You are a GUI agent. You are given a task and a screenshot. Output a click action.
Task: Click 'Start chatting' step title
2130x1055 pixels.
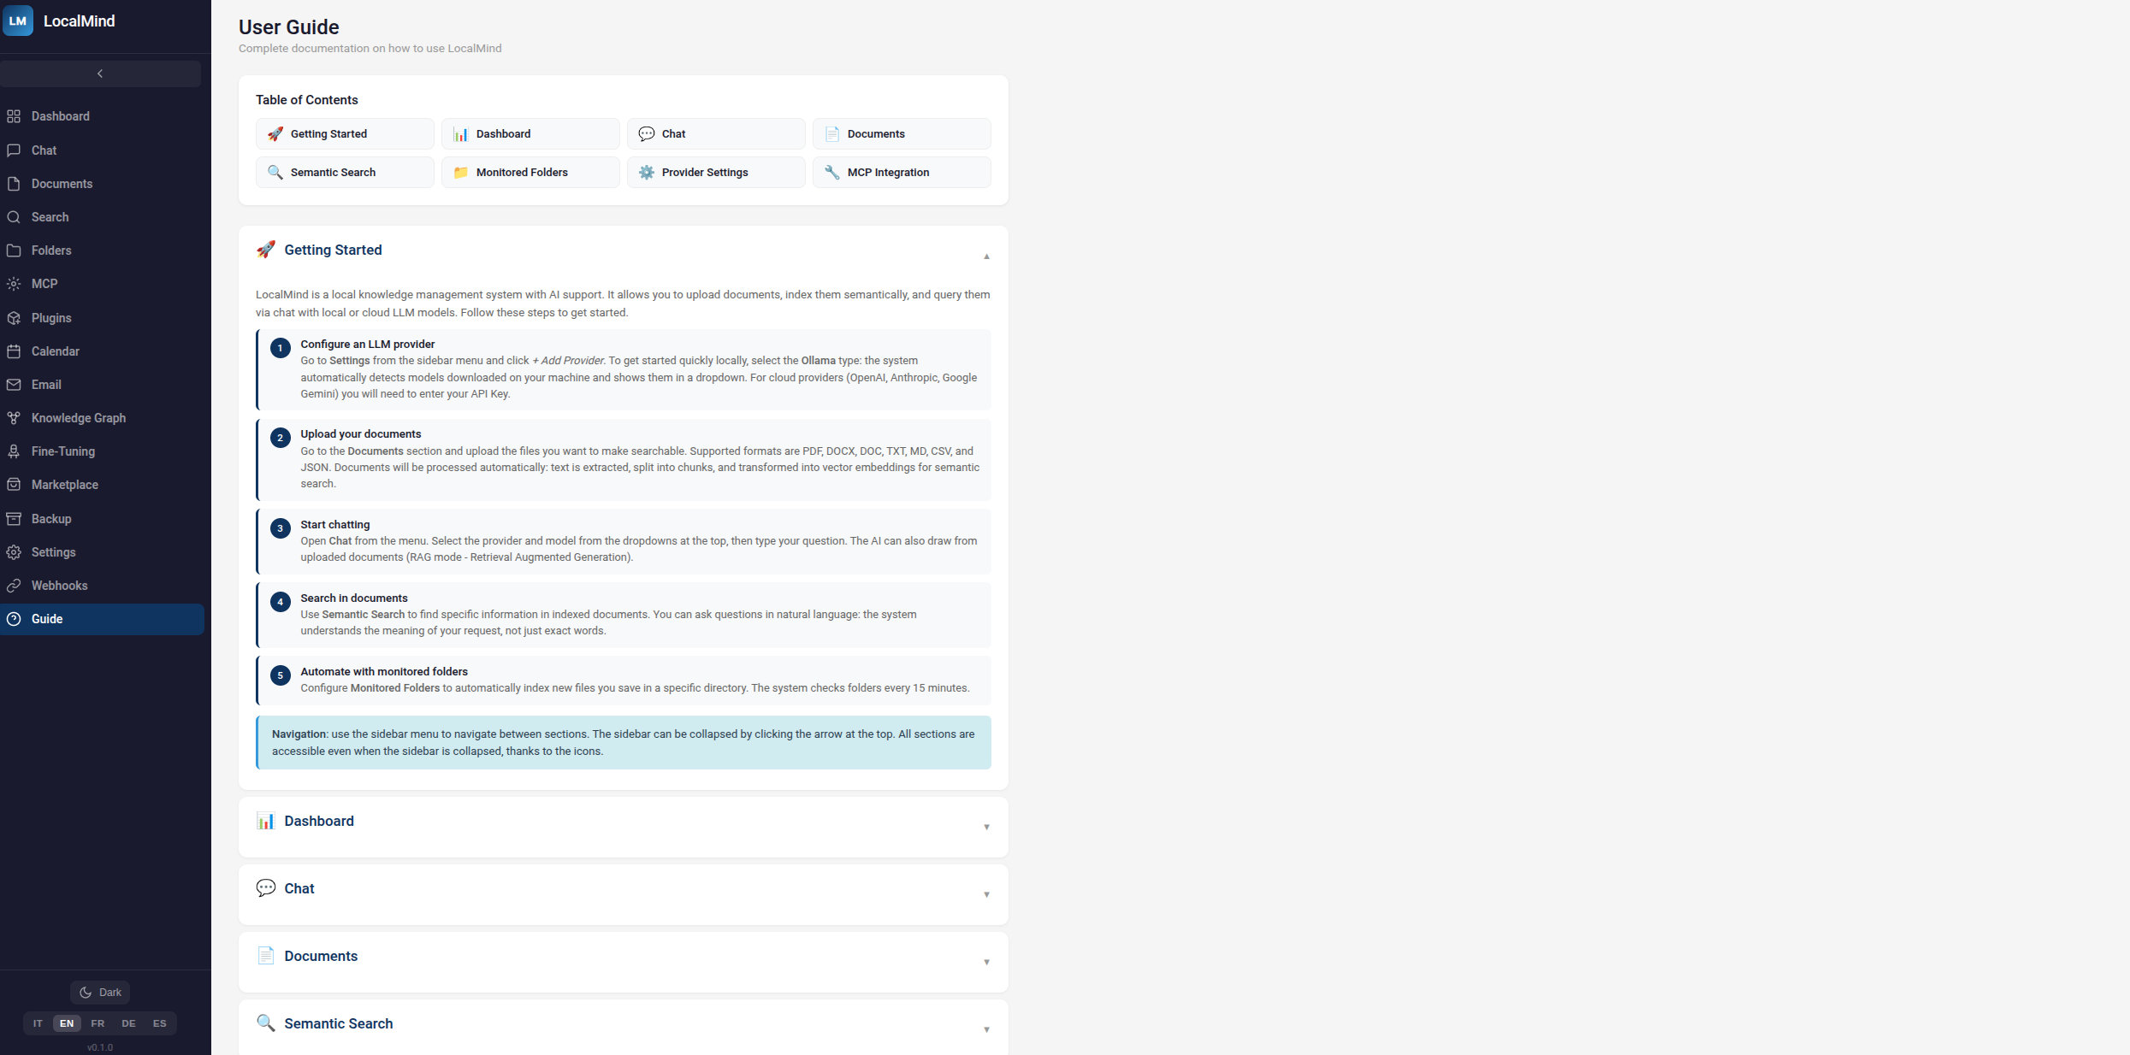335,525
